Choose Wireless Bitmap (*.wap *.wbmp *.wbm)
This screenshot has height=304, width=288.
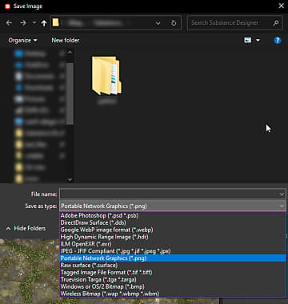(x=173, y=294)
